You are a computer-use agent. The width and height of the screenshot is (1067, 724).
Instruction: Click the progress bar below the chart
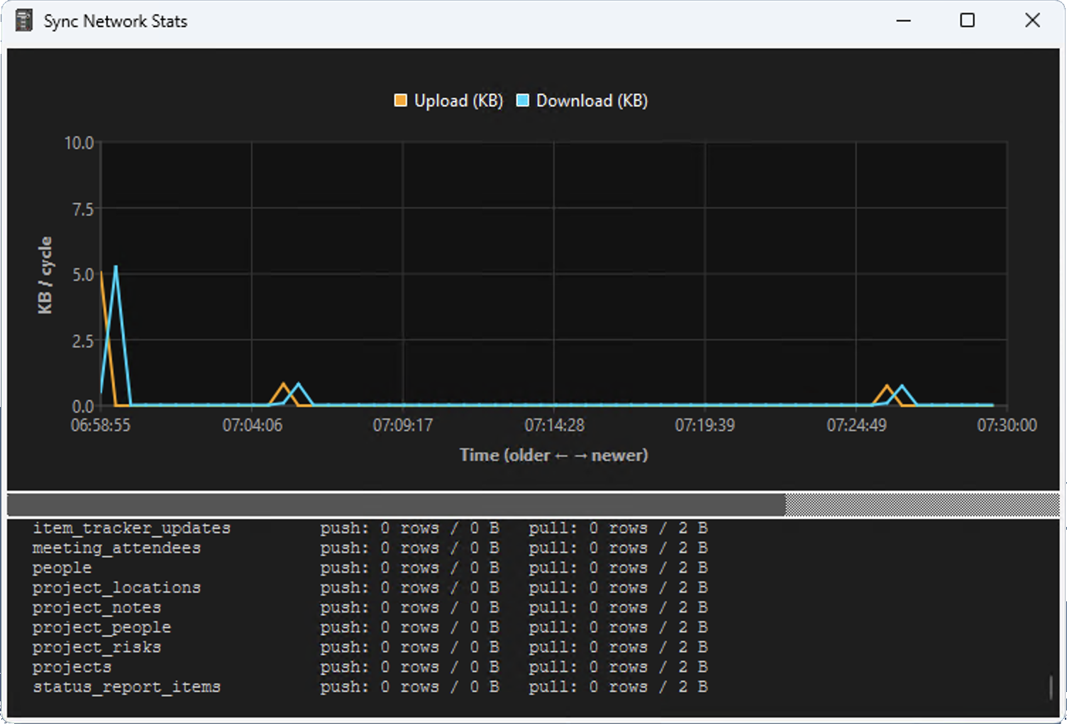(x=533, y=505)
